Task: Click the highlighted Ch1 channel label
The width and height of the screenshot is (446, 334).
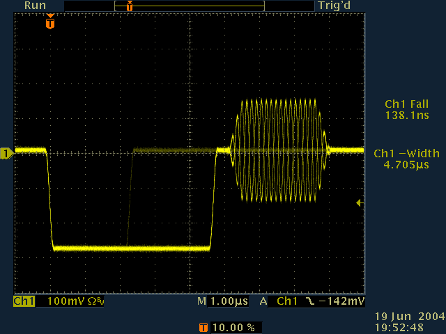Action: (x=24, y=302)
